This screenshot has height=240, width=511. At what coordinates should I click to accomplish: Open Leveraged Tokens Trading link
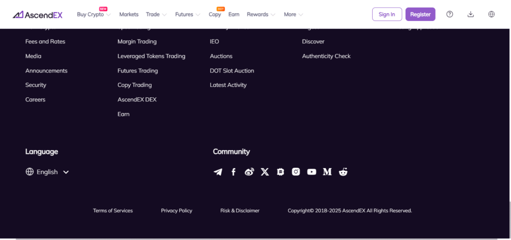tap(152, 56)
